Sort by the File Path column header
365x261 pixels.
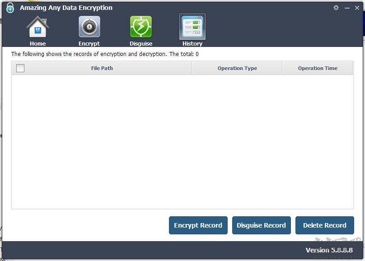(102, 68)
